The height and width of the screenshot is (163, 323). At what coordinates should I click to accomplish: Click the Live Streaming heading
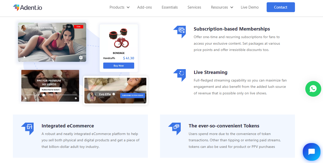(211, 72)
